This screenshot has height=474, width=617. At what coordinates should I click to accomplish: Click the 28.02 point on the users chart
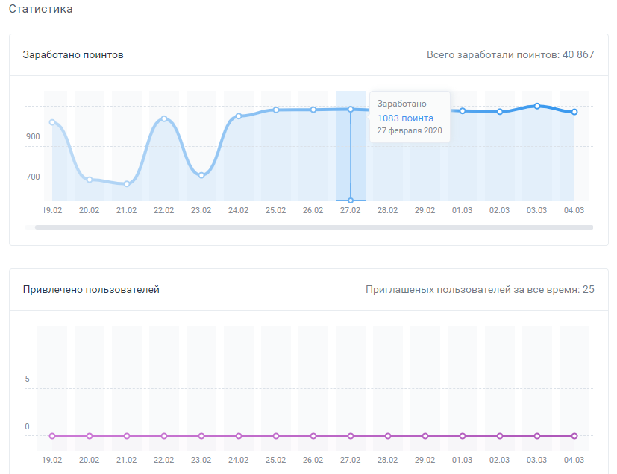click(x=388, y=436)
